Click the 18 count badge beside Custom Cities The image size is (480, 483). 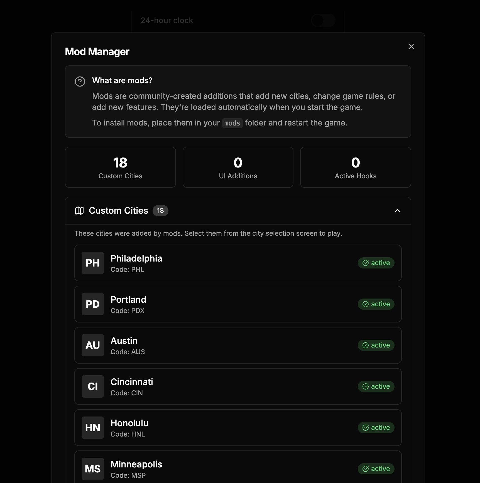click(x=160, y=211)
